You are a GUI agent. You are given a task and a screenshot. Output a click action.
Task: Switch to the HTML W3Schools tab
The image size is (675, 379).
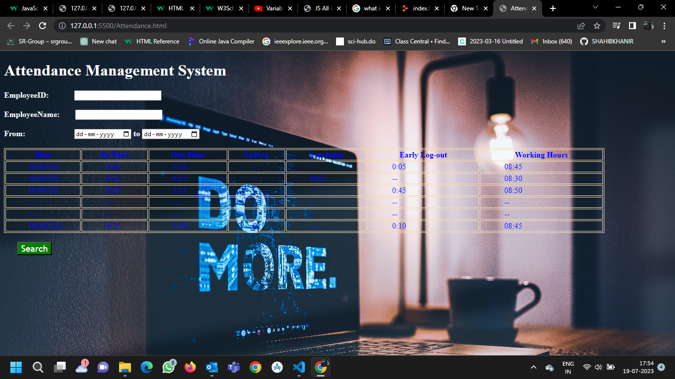point(173,8)
